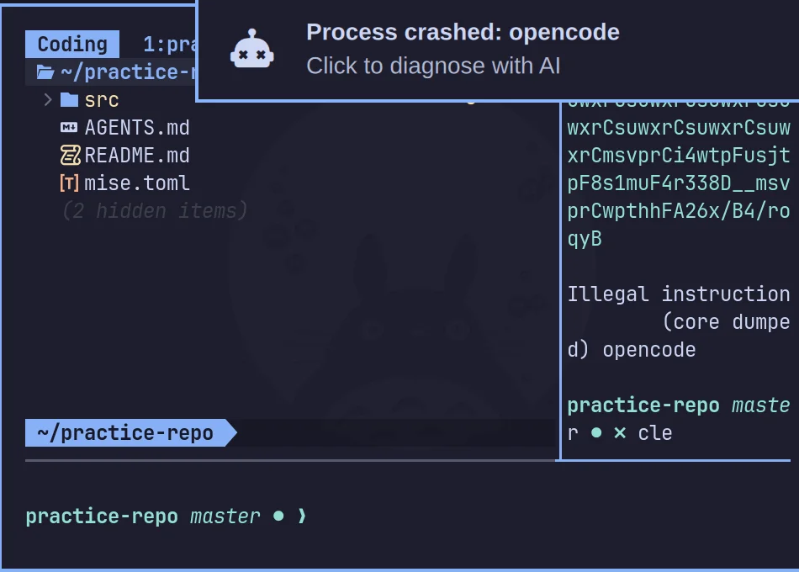Click the TOML icon beside mise.toml

[x=69, y=183]
